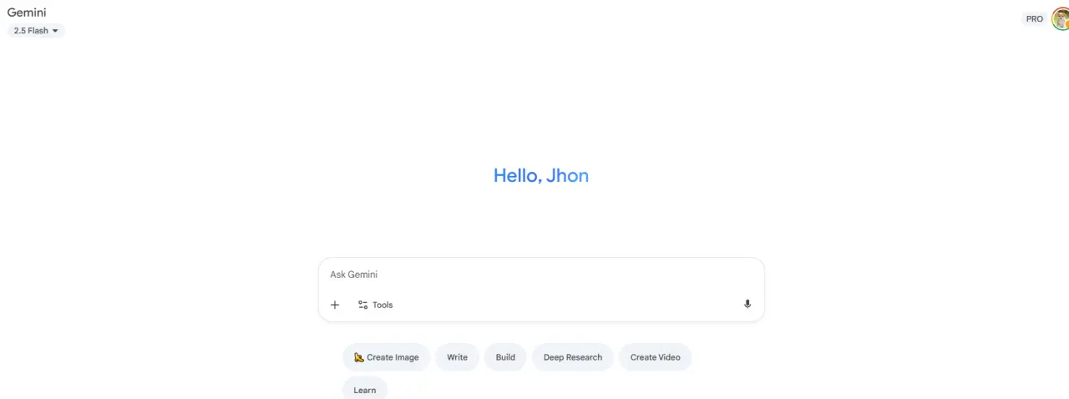Select the Create Video chip

click(x=655, y=357)
